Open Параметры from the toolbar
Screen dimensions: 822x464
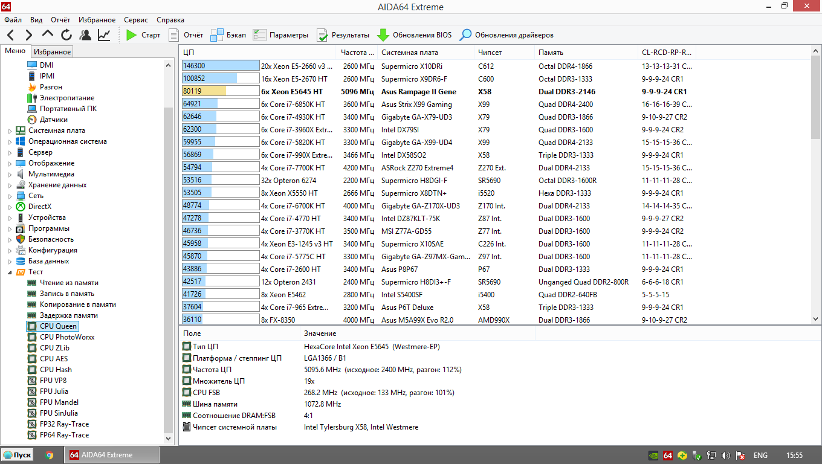[x=280, y=35]
